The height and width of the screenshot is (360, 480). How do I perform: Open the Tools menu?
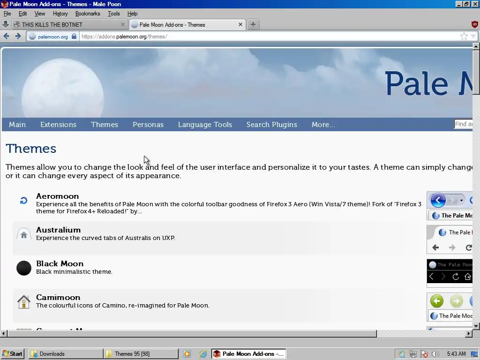(113, 14)
